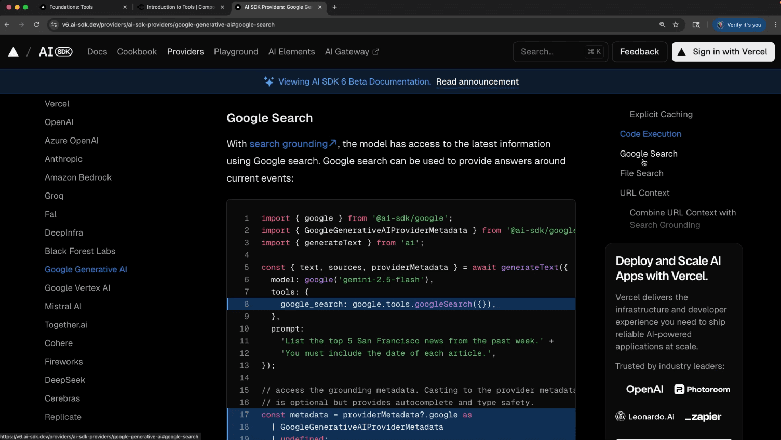
Task: Open the Providers nav item
Action: [x=185, y=52]
